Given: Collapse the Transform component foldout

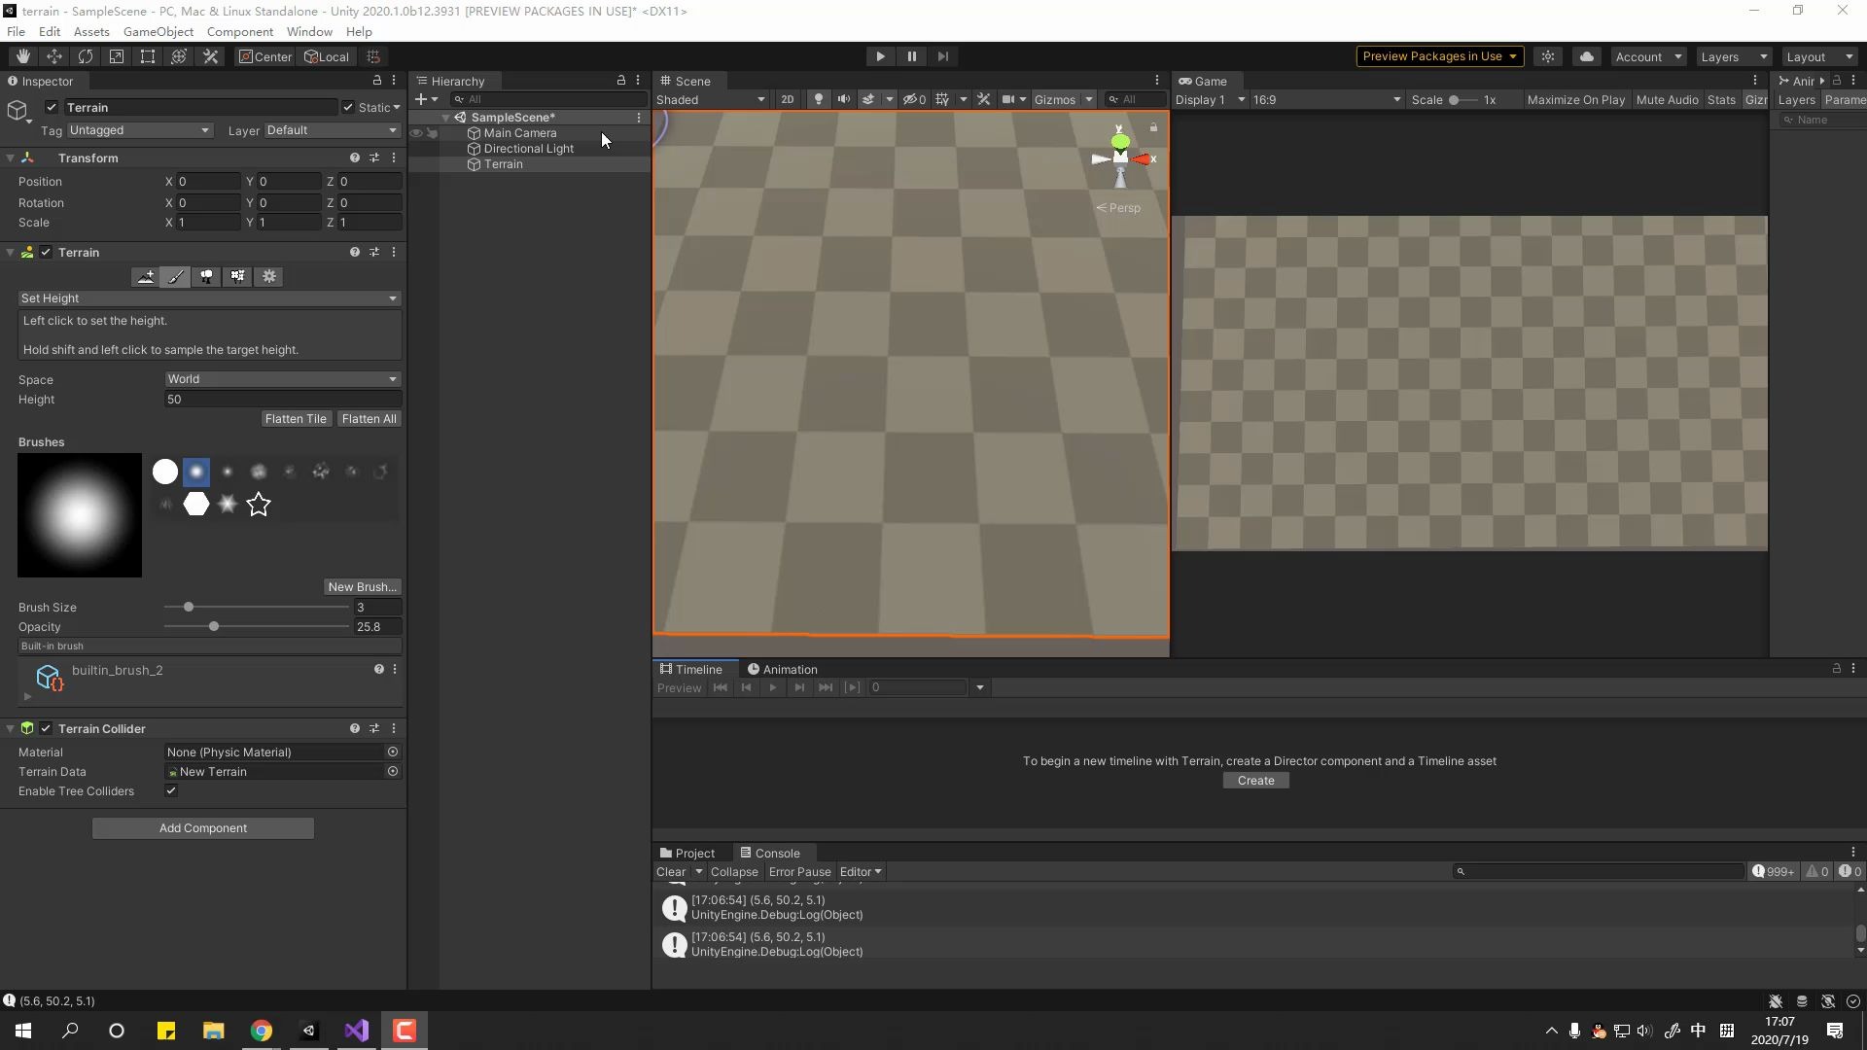Looking at the screenshot, I should click(10, 158).
